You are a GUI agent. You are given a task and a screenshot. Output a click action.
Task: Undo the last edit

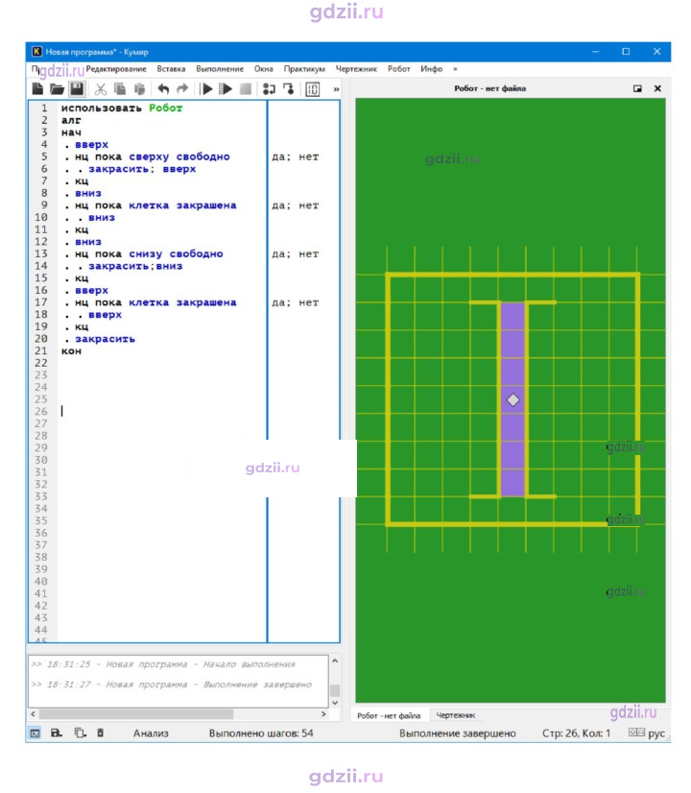163,89
